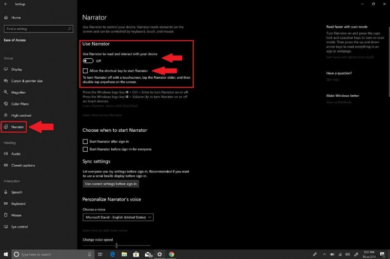Click the battery icon in system tray
Image resolution: width=390 pixels, height=259 pixels.
click(x=332, y=254)
